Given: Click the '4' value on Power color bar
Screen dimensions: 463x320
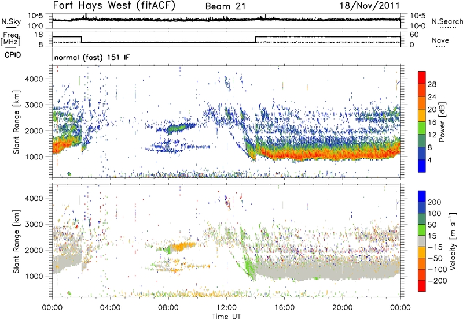Looking at the screenshot, I should pos(429,160).
